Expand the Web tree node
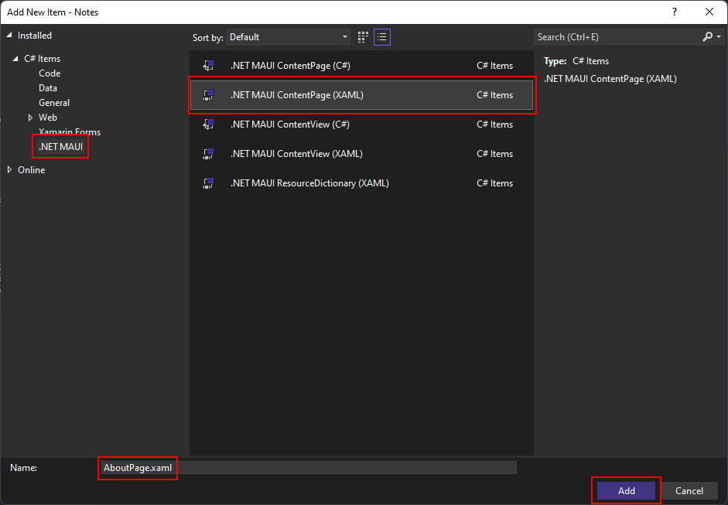 [30, 117]
